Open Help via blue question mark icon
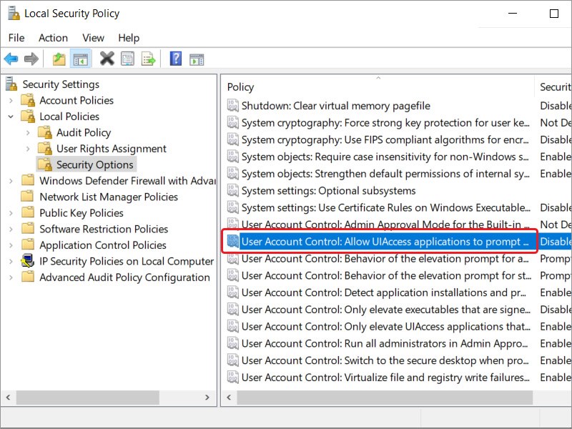 click(x=176, y=59)
